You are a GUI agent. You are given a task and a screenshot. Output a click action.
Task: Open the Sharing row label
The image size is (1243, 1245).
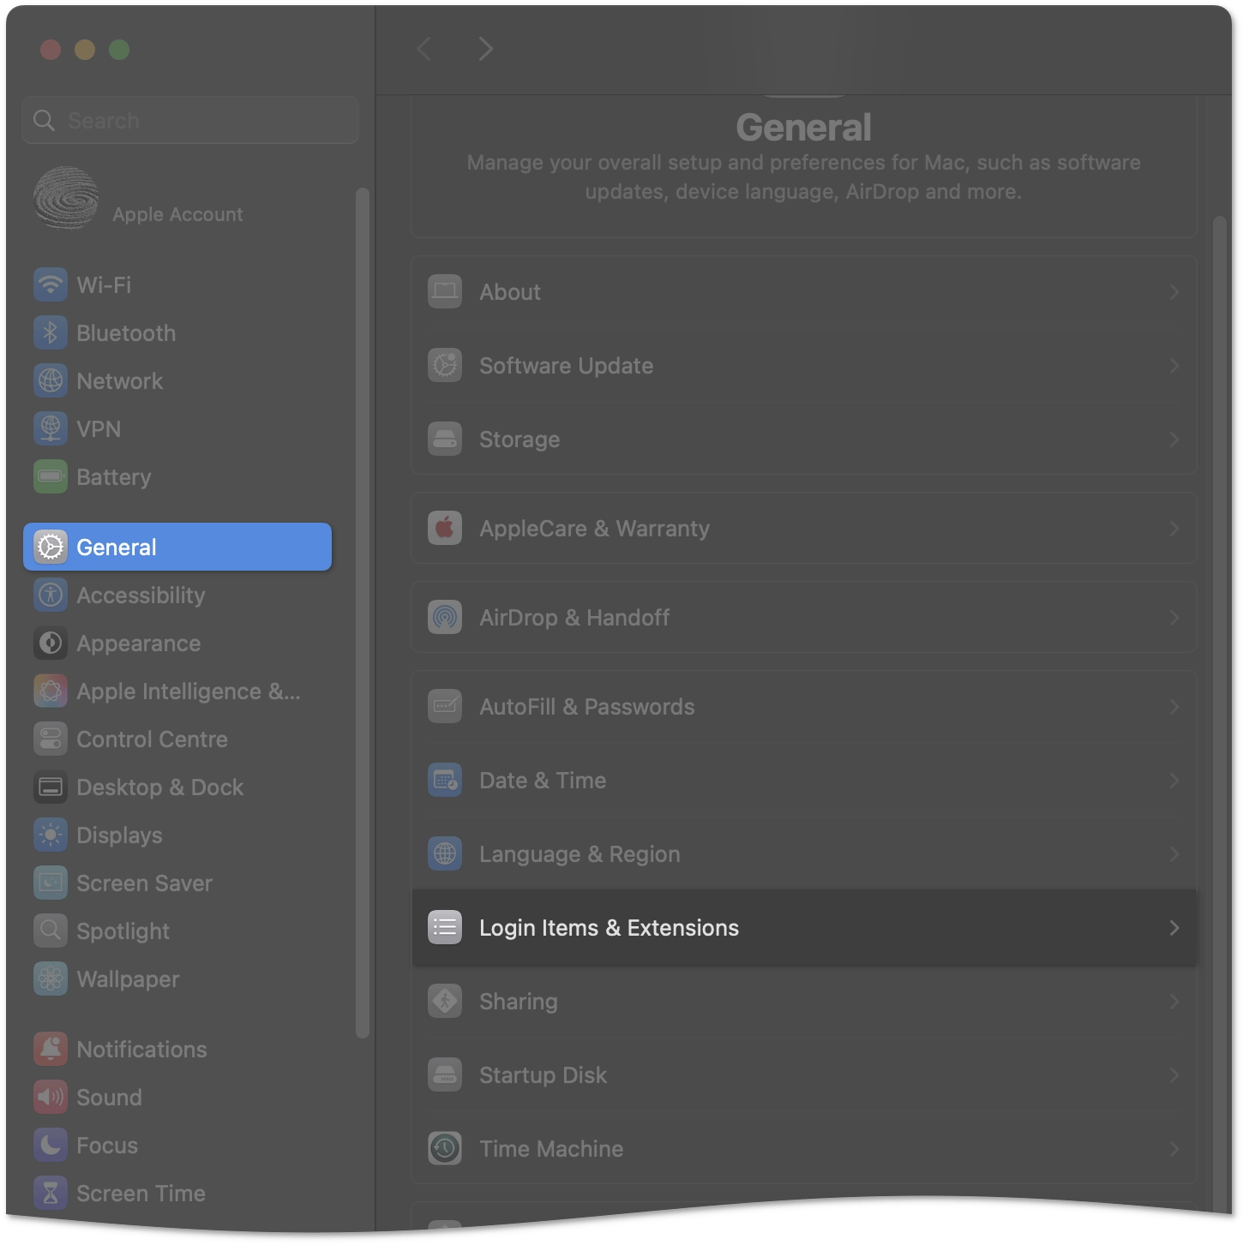(518, 1002)
